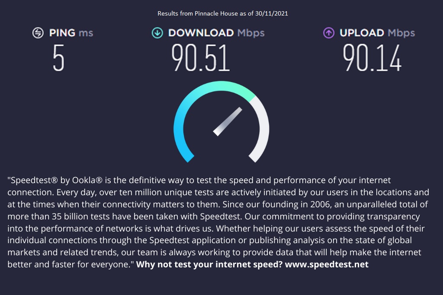This screenshot has width=443, height=295.
Task: Select the UPLOAD label
Action: (362, 33)
